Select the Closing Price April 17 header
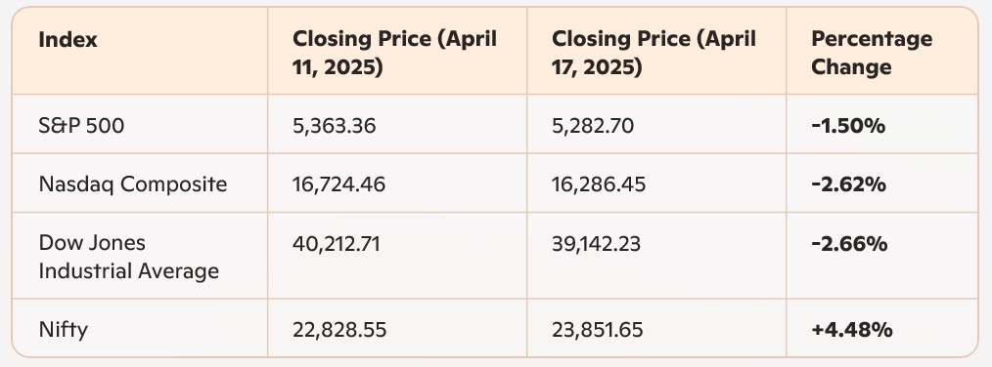The image size is (992, 367). [654, 53]
